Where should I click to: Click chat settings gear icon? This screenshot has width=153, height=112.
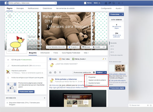coord(148,105)
